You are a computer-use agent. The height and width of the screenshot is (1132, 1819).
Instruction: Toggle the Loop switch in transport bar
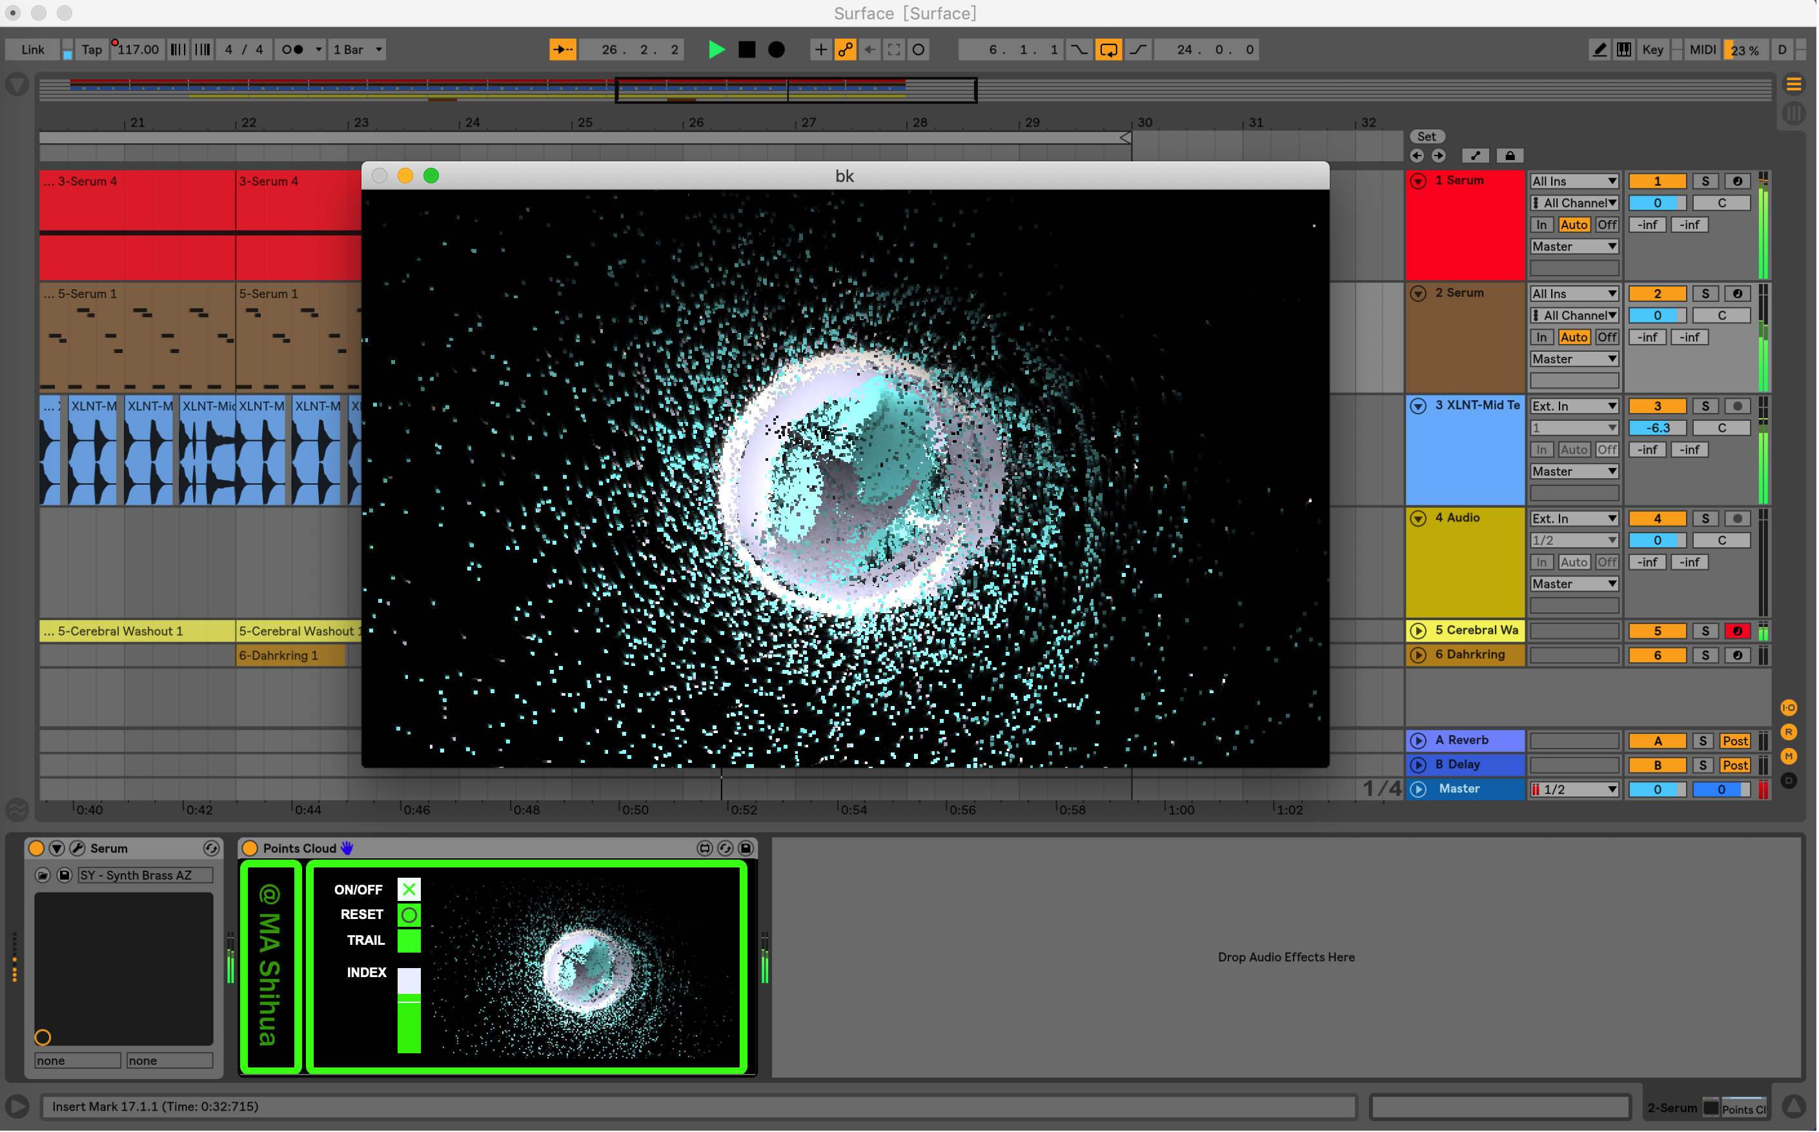1108,50
